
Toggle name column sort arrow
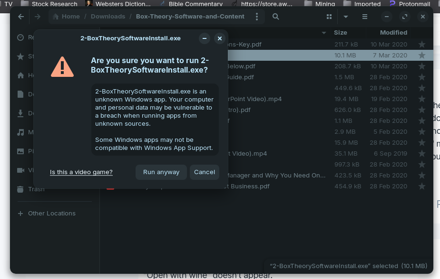coord(324,33)
